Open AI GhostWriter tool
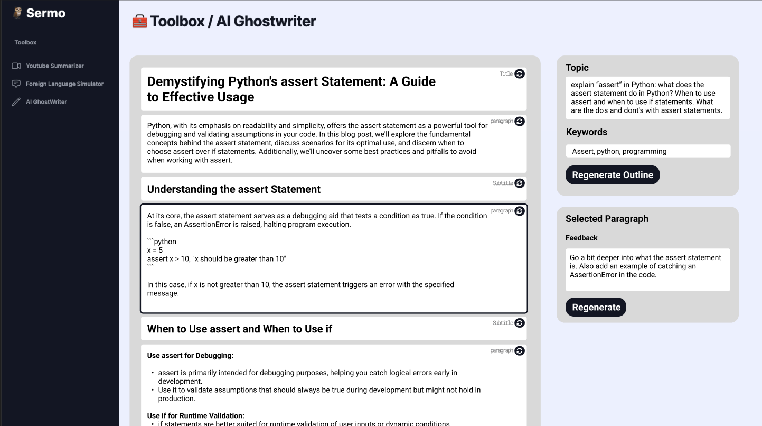 click(46, 101)
